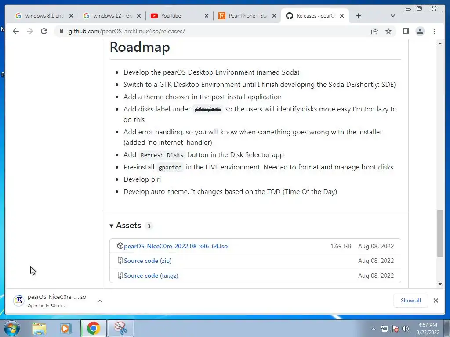The height and width of the screenshot is (337, 450).
Task: Close the Releases pearOS tab
Action: 342,16
